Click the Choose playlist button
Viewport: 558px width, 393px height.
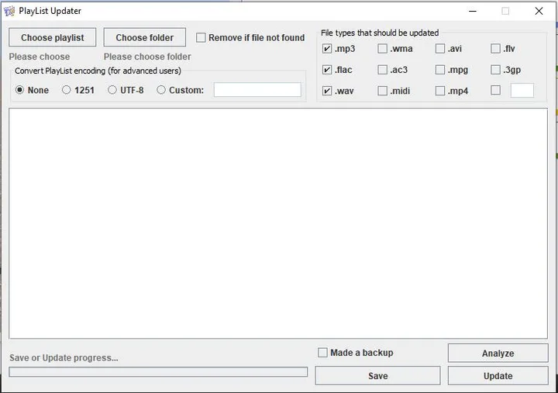pos(53,37)
